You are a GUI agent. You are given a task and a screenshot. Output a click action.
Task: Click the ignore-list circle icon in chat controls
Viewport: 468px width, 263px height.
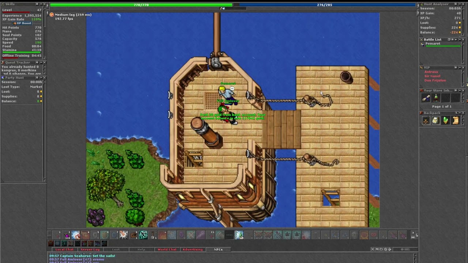click(385, 249)
